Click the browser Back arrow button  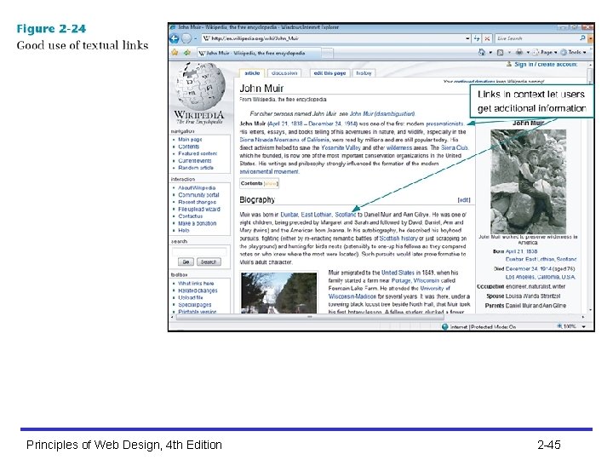coord(175,38)
